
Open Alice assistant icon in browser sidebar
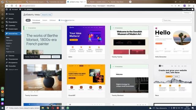[2, 104]
